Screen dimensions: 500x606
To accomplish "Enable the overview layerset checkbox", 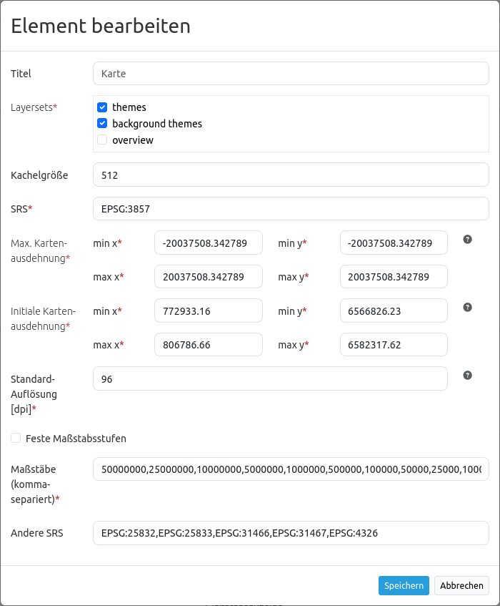I will pos(102,140).
